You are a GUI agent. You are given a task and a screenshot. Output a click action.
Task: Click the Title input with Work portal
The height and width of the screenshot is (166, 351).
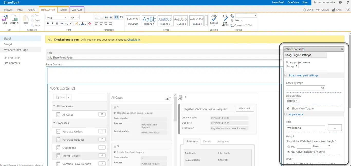(x=306, y=128)
